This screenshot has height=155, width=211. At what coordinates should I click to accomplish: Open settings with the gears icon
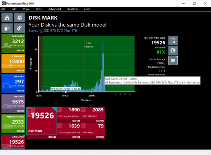[x=19, y=28]
